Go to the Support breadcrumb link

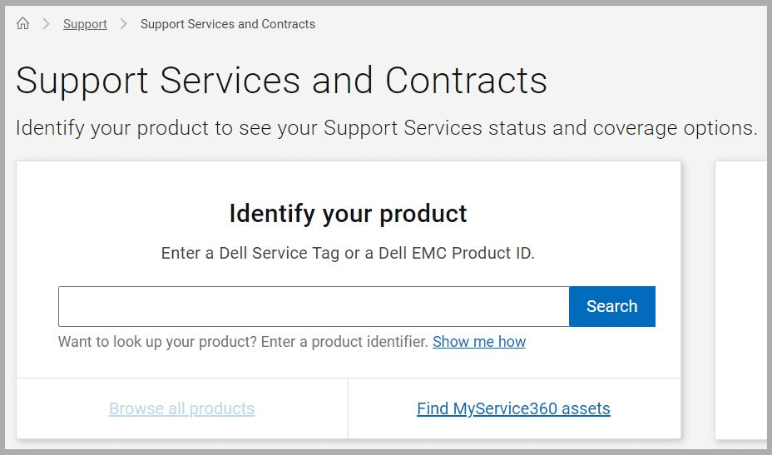85,24
